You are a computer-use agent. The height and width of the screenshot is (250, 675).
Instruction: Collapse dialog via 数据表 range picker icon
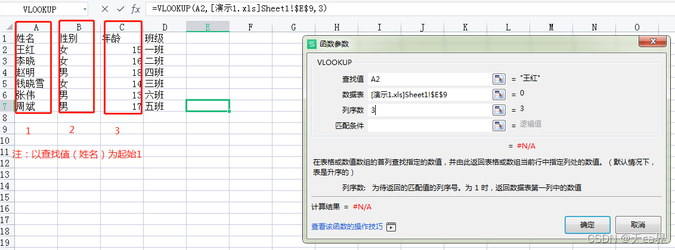pos(498,94)
